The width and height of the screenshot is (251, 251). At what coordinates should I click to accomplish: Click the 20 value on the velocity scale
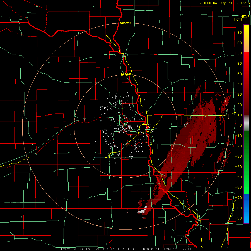coord(240,105)
